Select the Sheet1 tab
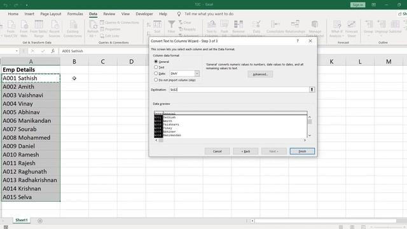Image resolution: width=407 pixels, height=229 pixels. 21,220
